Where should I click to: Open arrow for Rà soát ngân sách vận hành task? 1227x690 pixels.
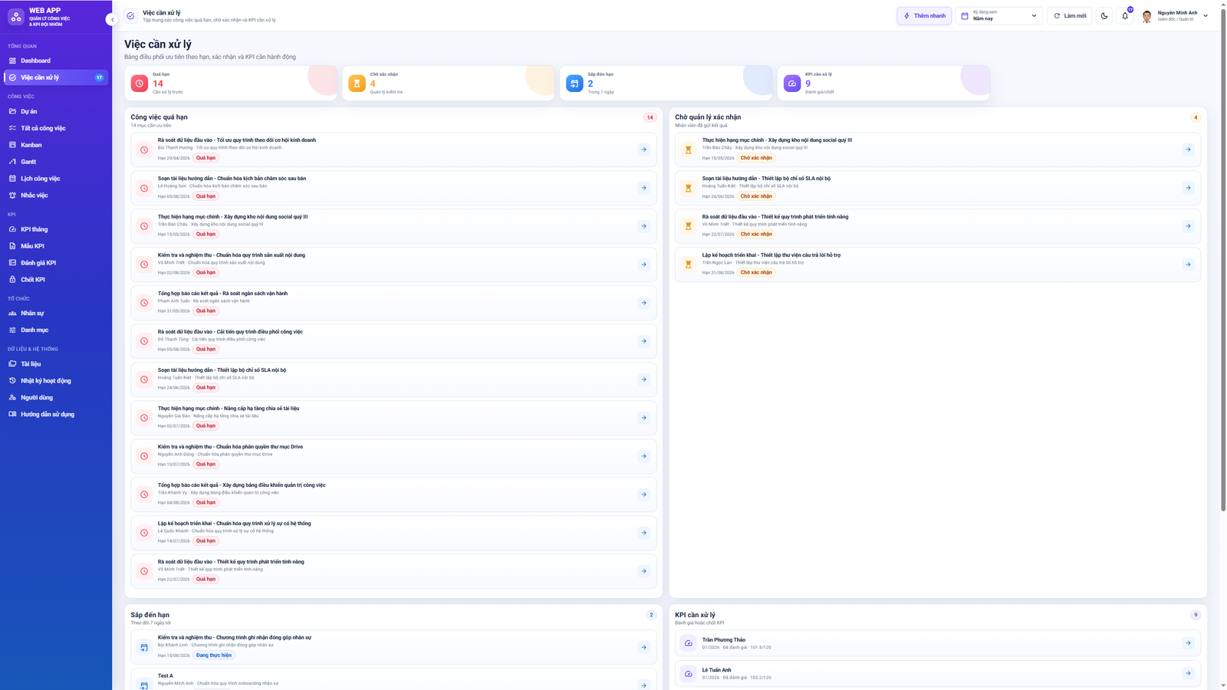click(x=643, y=303)
